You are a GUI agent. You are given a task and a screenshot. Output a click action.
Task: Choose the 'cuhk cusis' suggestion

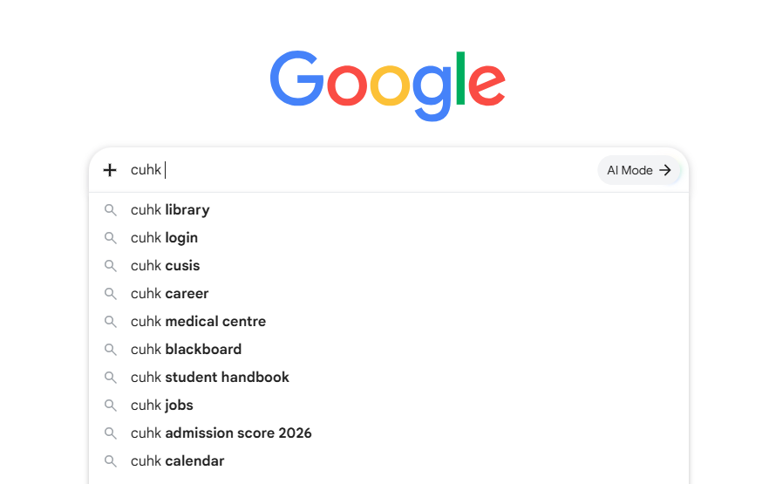tap(389, 266)
